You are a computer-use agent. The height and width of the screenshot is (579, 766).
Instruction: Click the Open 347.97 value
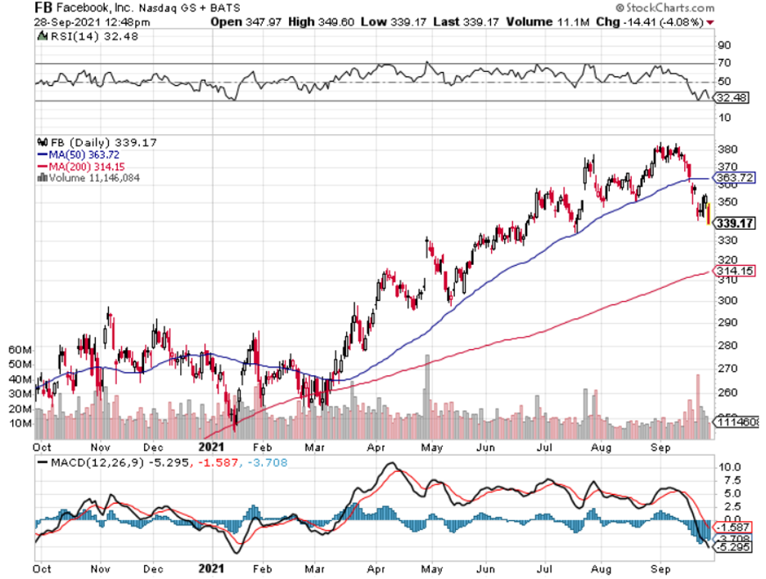(246, 22)
